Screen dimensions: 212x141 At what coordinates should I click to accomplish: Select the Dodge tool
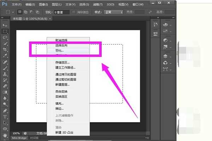[x=5, y=104]
